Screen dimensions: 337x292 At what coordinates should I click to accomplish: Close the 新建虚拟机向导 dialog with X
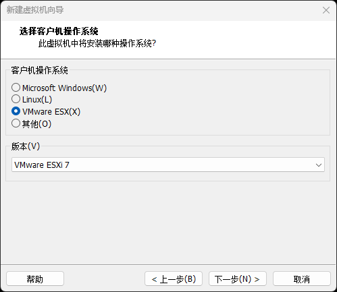pyautogui.click(x=326, y=10)
